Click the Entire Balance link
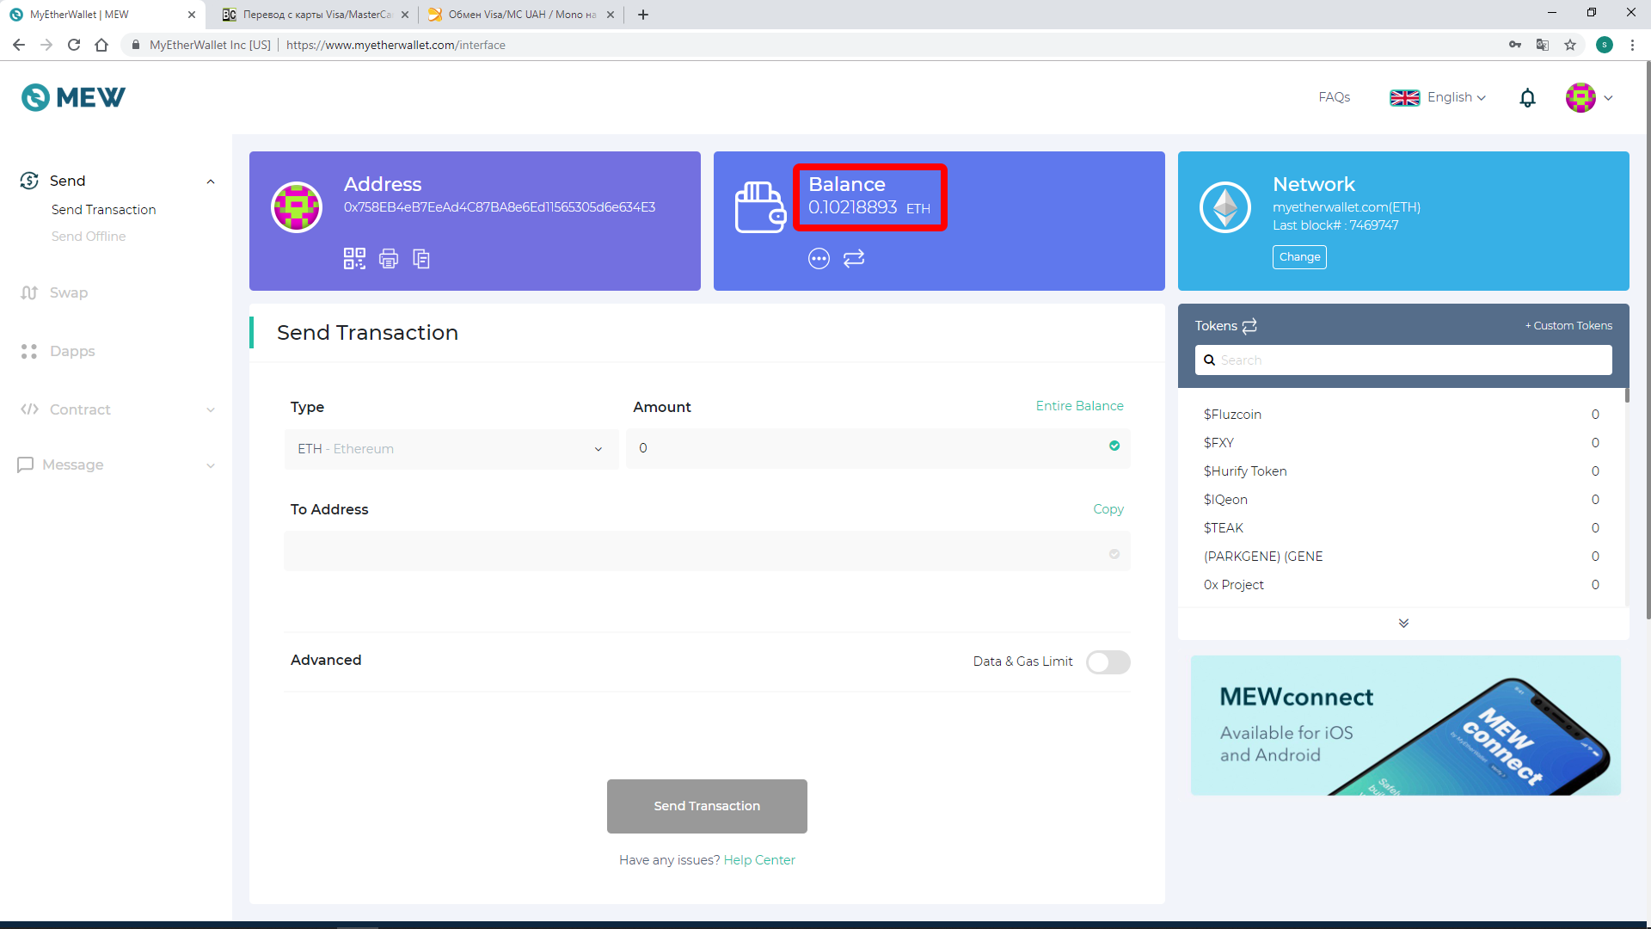 pos(1079,406)
